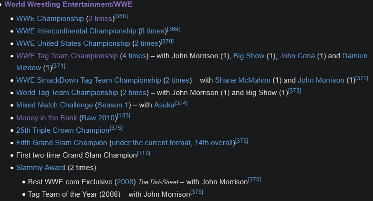Jump to citation 368 footnote
Image resolution: width=373 pixels, height=201 pixels.
(121, 16)
